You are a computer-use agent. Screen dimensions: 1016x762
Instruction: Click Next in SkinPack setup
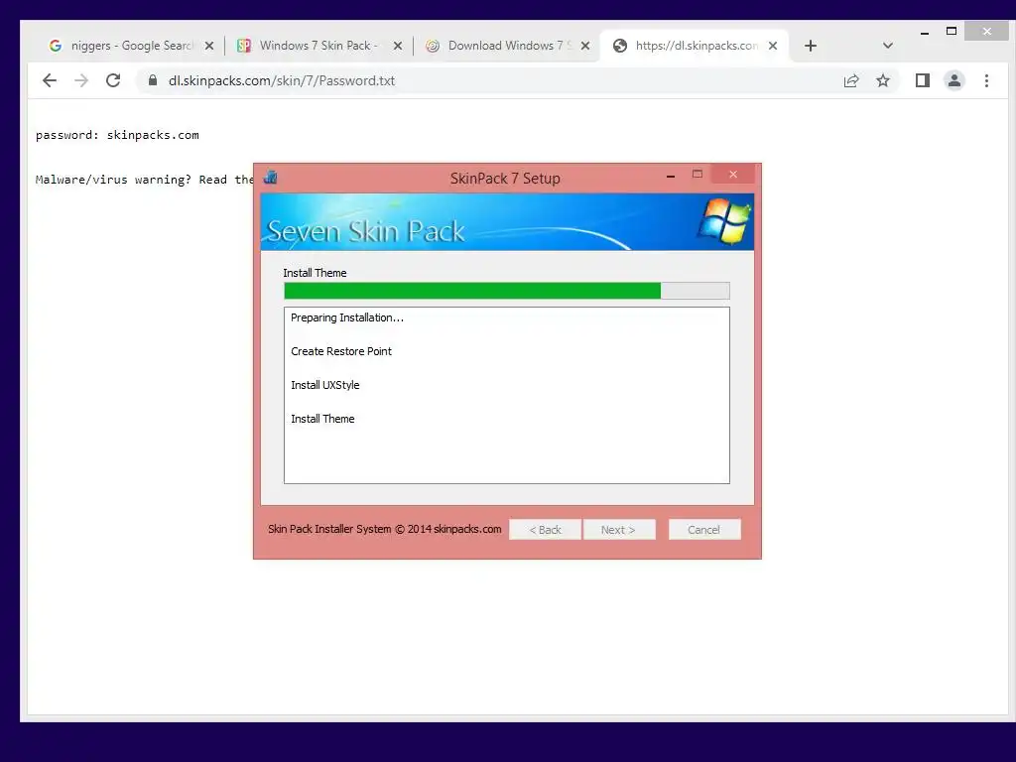click(619, 530)
